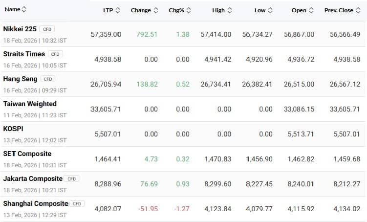Click the Prev. Close column header label
This screenshot has width=367, height=222.
(x=339, y=10)
